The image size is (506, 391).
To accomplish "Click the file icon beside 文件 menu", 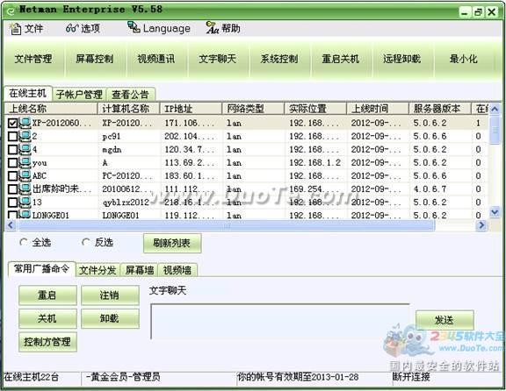I will pos(15,28).
